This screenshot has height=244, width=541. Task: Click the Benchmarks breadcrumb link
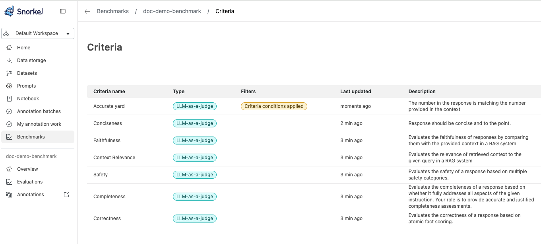click(x=113, y=12)
